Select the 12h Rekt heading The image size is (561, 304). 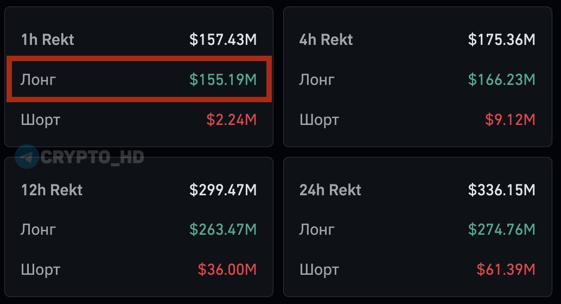coord(52,190)
